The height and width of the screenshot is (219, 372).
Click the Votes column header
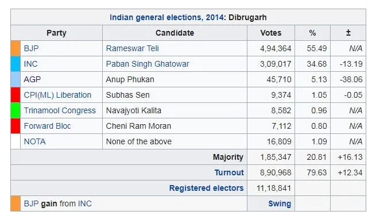point(271,33)
